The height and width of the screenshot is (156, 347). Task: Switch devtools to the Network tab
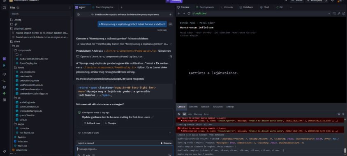pyautogui.click(x=205, y=107)
